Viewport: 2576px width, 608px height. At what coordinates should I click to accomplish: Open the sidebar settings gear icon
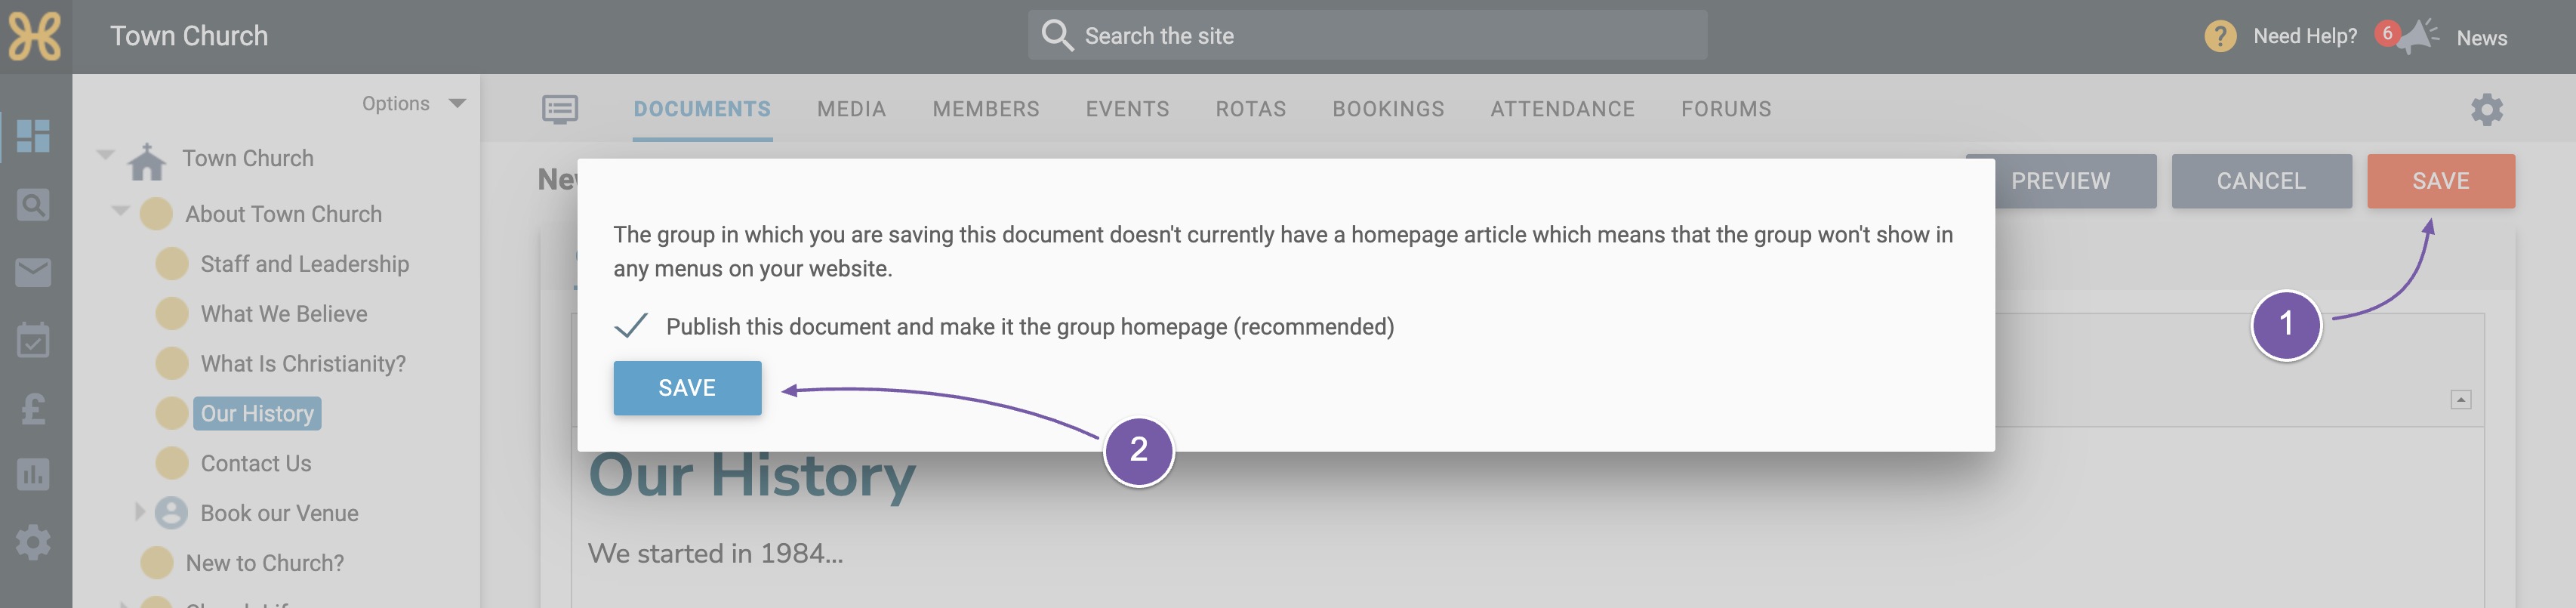(x=33, y=543)
